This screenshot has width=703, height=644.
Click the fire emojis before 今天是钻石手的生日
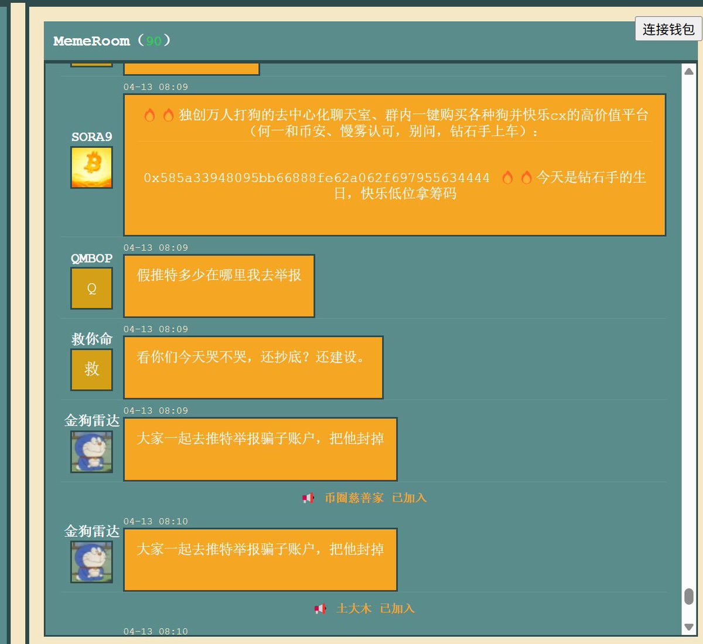coord(517,178)
